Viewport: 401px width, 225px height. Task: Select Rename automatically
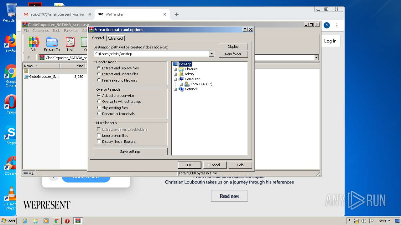coord(116,114)
